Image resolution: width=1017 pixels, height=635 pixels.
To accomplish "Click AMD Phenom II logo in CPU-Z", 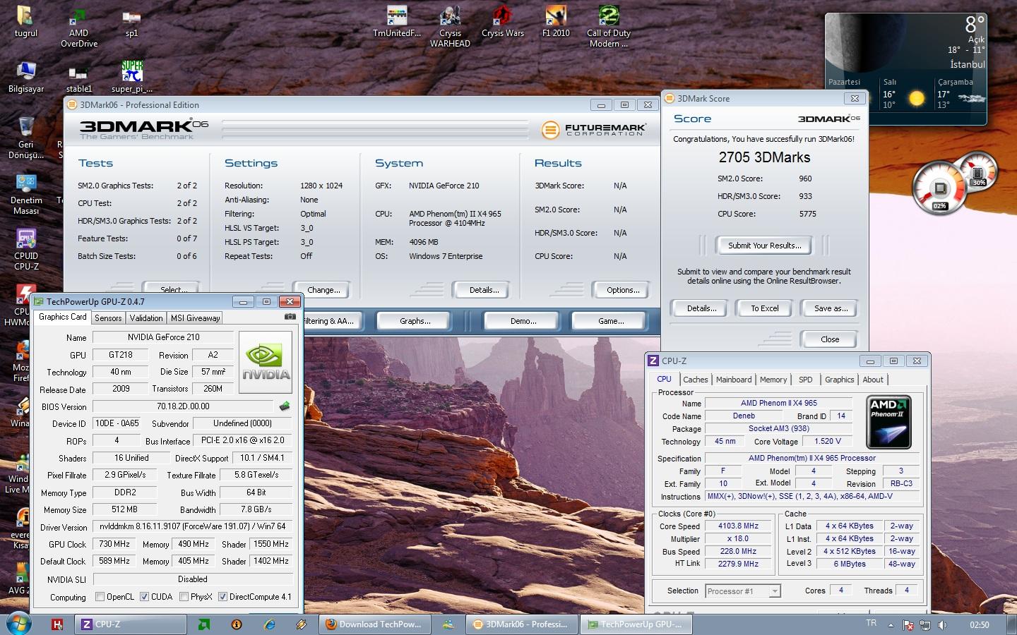I will (x=888, y=423).
